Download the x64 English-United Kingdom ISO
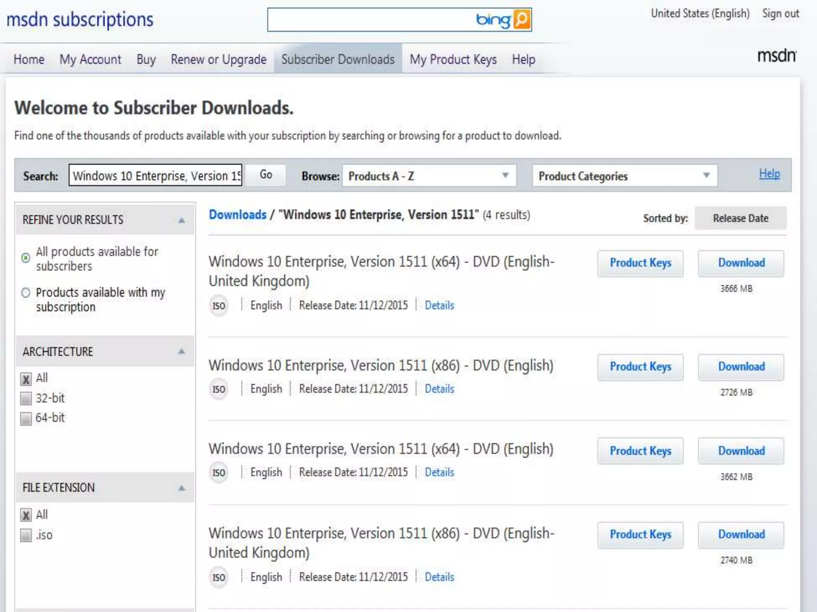Image resolution: width=817 pixels, height=612 pixels. (741, 263)
